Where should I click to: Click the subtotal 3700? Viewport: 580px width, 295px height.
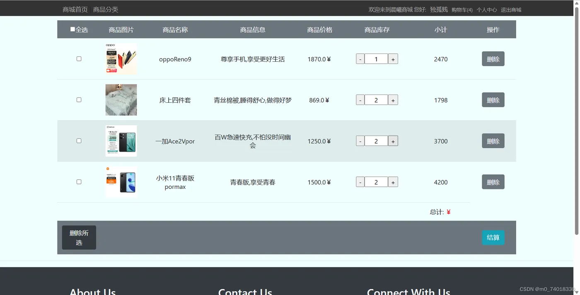(x=441, y=141)
